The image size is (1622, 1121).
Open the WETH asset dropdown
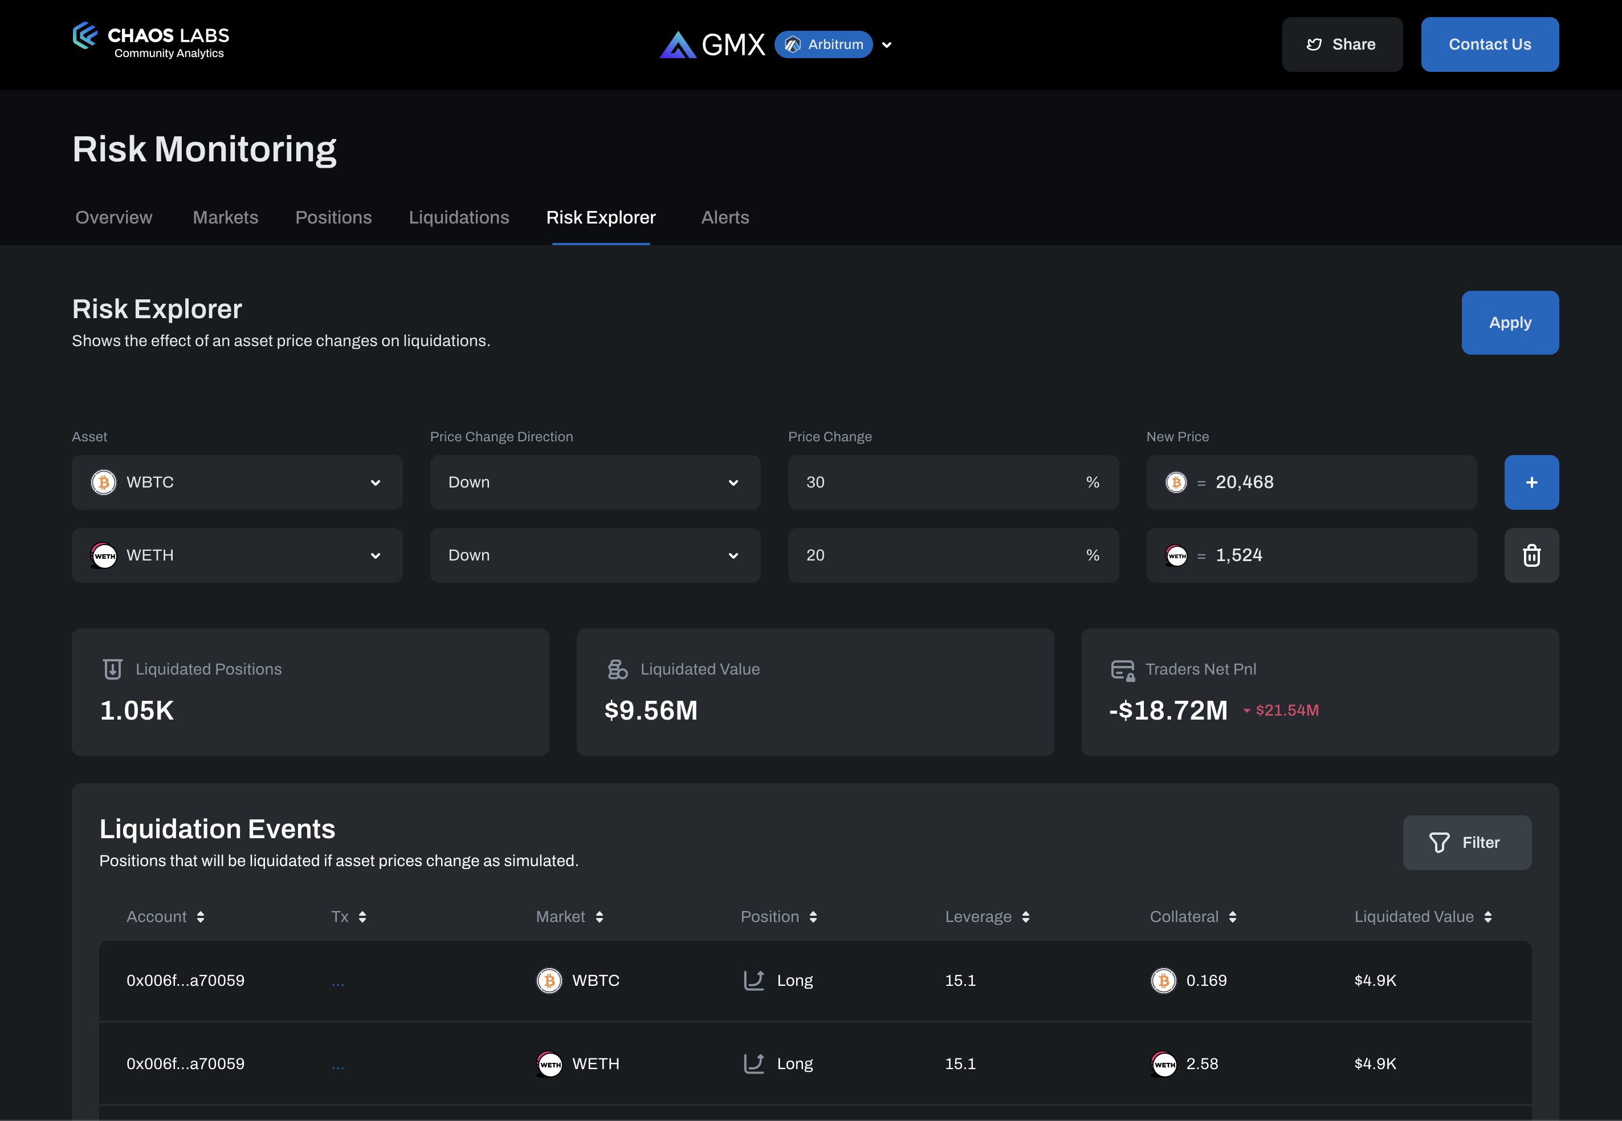point(237,555)
